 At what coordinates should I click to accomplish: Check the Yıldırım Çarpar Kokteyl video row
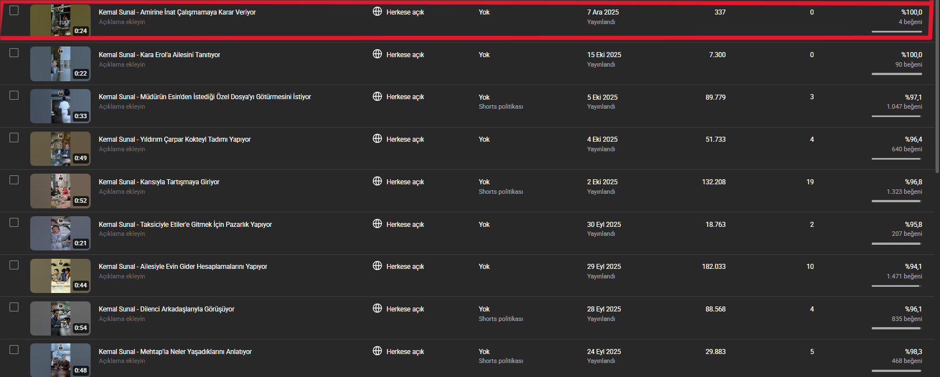(x=14, y=137)
